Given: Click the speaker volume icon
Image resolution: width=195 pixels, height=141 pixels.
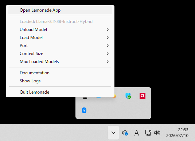Looking at the screenshot, I should click(x=157, y=133).
